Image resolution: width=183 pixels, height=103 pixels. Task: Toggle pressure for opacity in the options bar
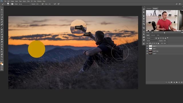43,4
